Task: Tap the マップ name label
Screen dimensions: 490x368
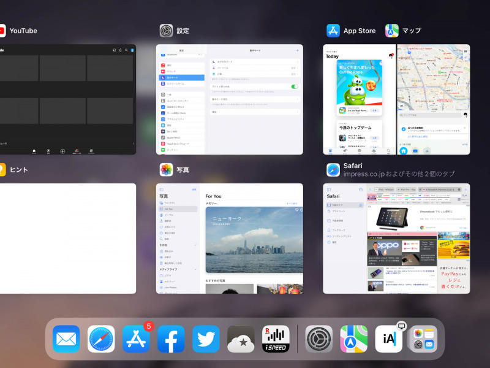Action: (x=412, y=31)
